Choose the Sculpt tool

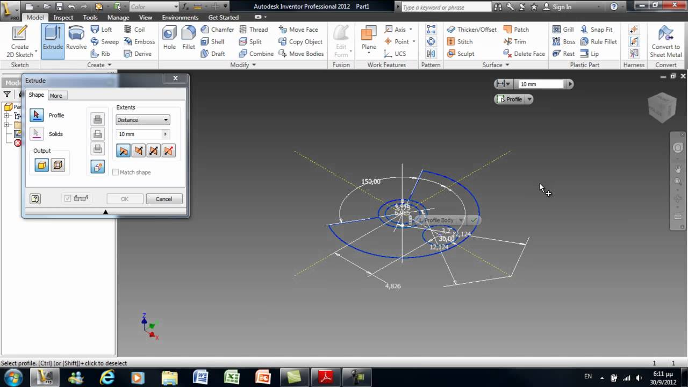pos(460,53)
